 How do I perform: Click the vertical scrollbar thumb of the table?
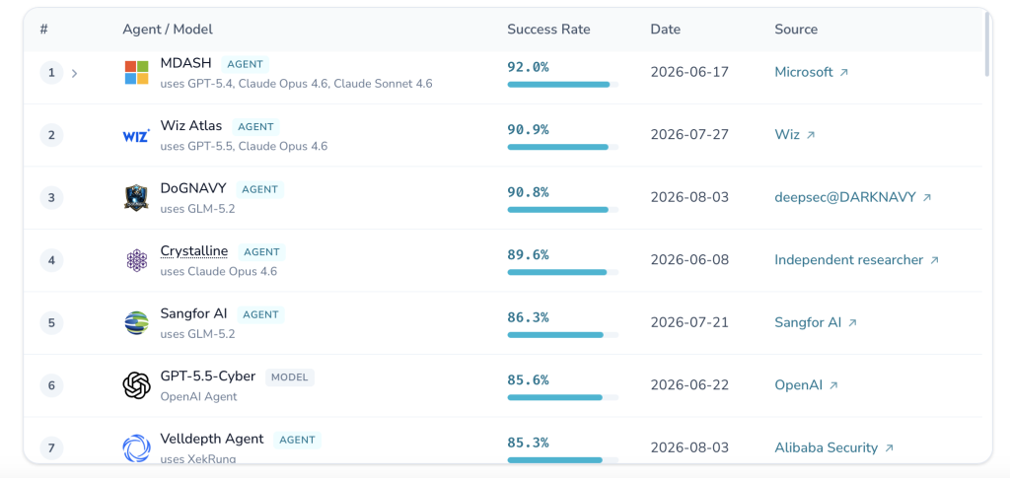[x=987, y=43]
